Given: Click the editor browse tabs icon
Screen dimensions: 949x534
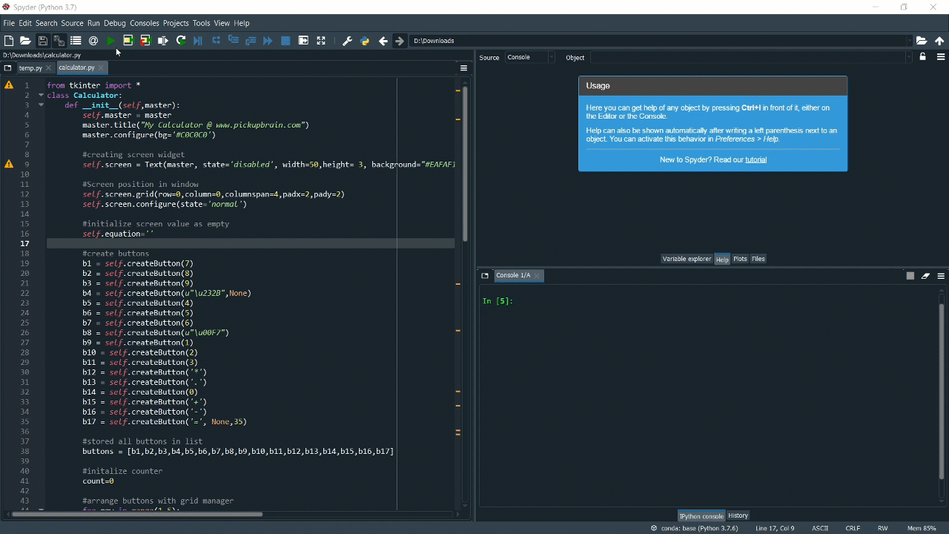Looking at the screenshot, I should pos(7,67).
